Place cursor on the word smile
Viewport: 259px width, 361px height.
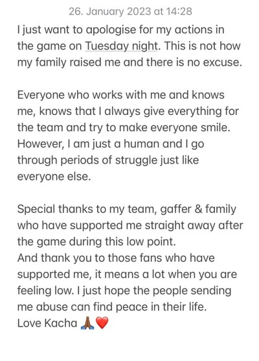click(216, 128)
